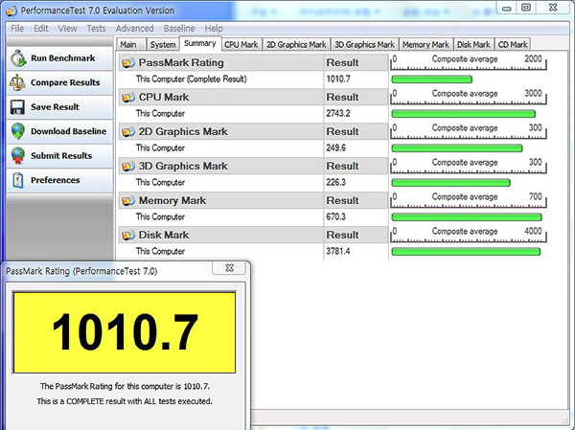
Task: Click the 3D Graphics Mark section header
Action: [253, 166]
